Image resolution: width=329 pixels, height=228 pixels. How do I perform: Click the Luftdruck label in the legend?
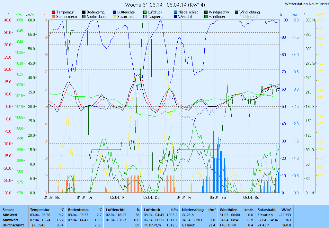155,12
